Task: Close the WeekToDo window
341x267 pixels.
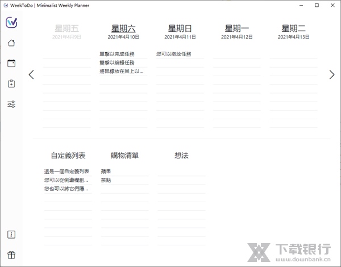Action: click(332, 5)
